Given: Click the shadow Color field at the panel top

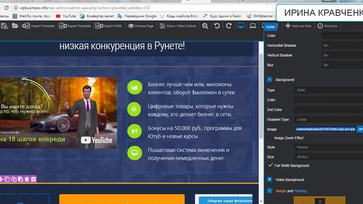Looking at the screenshot, I should click(342, 36).
